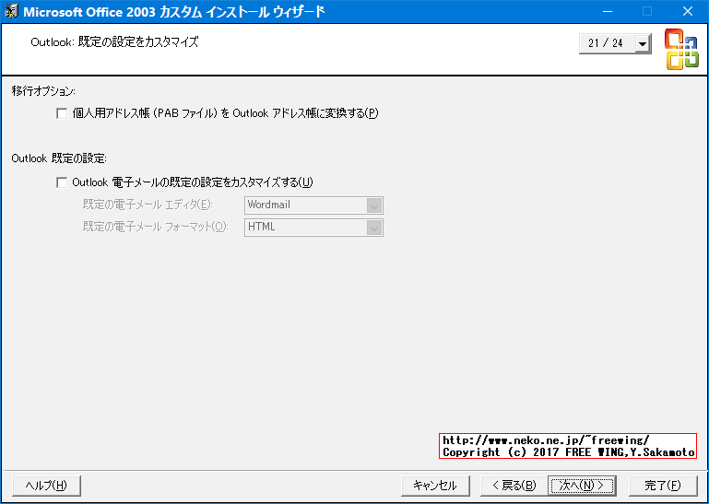Click the ヘルプ(H) help button
The image size is (709, 504).
pyautogui.click(x=47, y=486)
